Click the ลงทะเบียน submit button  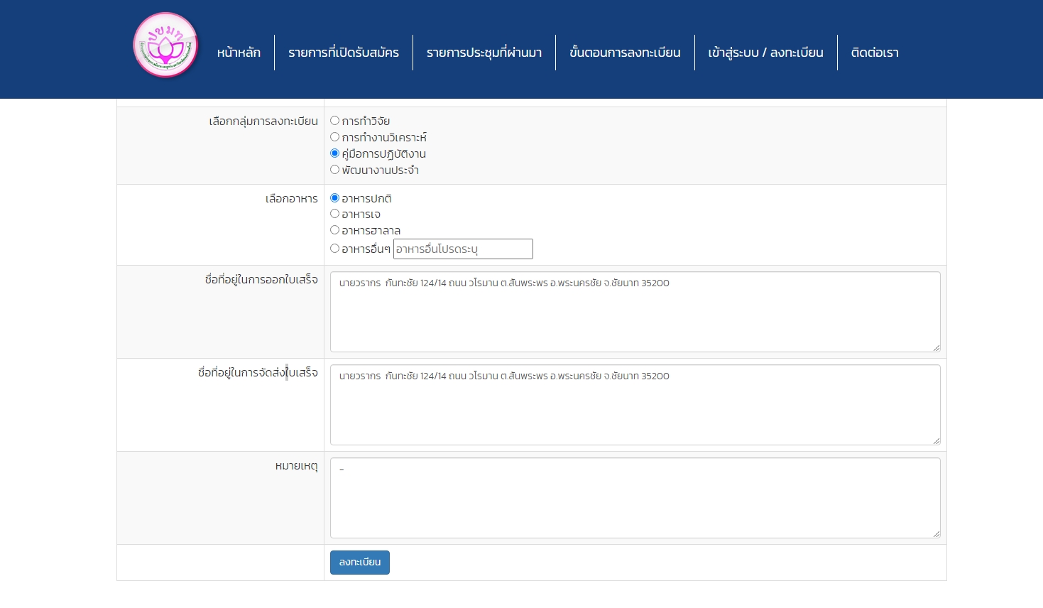click(360, 563)
